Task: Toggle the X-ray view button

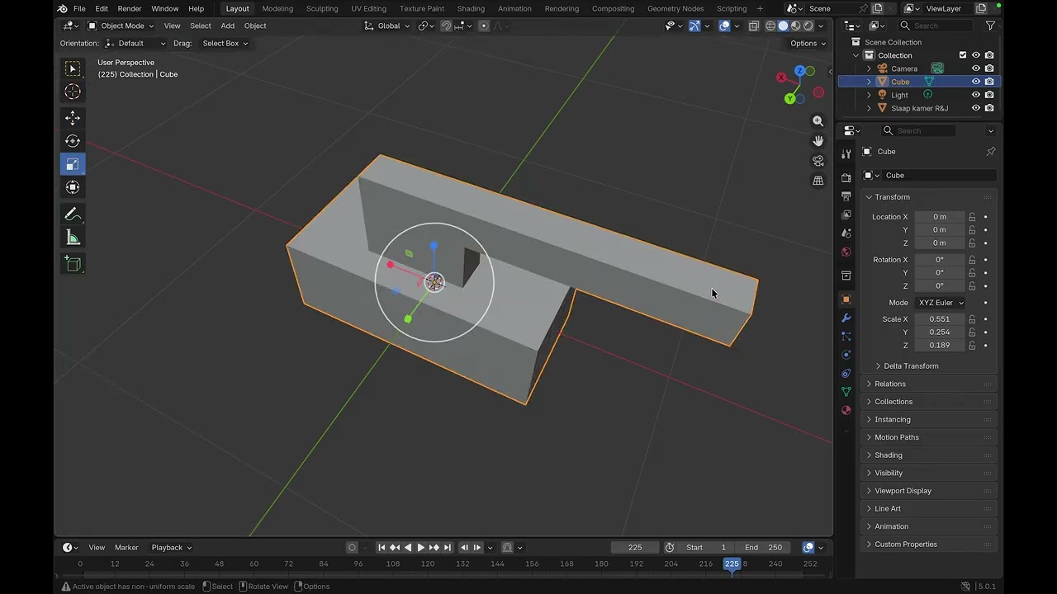Action: pyautogui.click(x=754, y=26)
